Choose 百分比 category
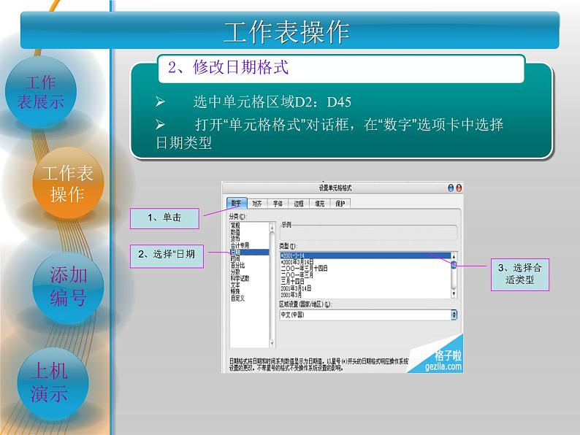This screenshot has width=580, height=435. [237, 266]
